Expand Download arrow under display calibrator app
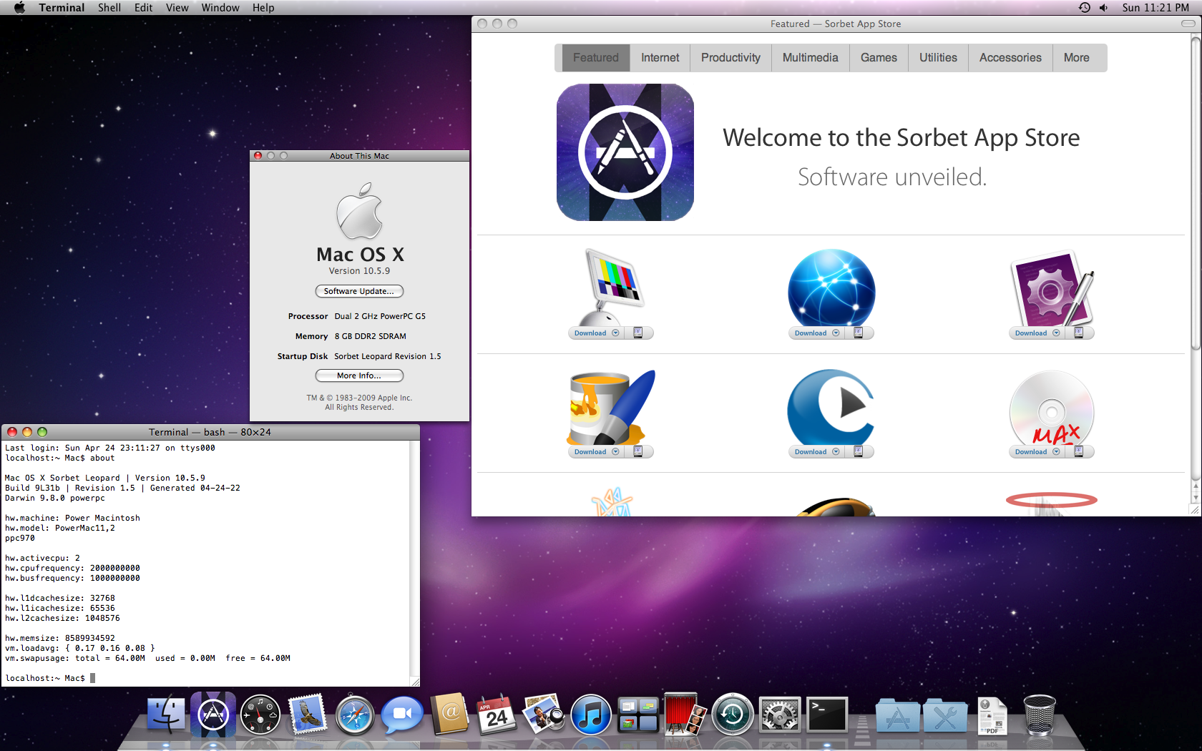Screen dimensions: 1202x751 (x=615, y=333)
